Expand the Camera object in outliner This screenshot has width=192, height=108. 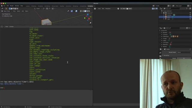coord(164,15)
